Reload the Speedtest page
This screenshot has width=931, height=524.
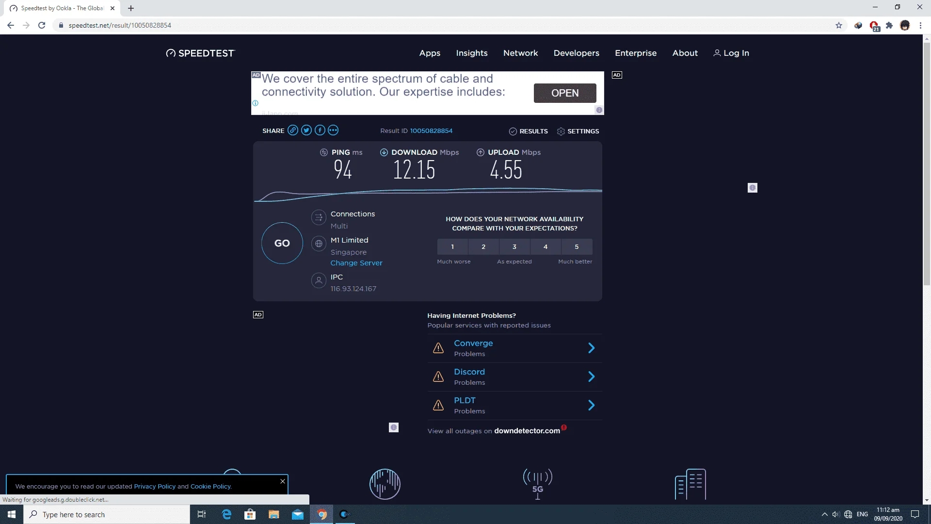[x=42, y=25]
